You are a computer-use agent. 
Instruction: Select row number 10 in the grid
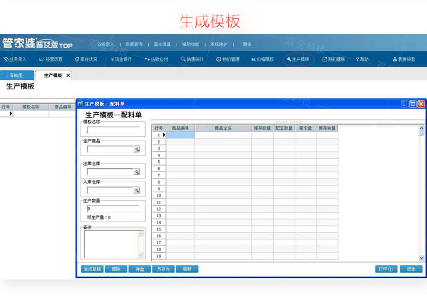coord(159,196)
